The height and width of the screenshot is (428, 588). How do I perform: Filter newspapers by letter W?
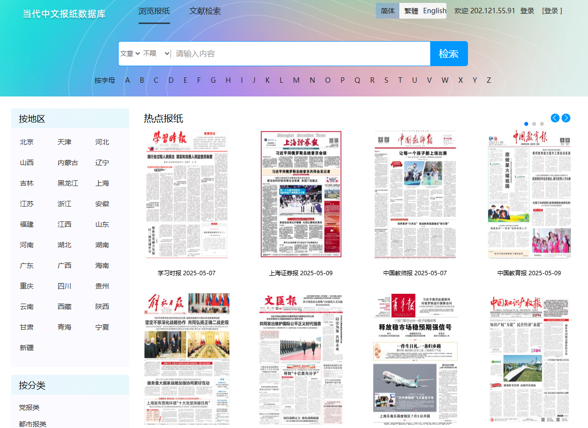445,80
